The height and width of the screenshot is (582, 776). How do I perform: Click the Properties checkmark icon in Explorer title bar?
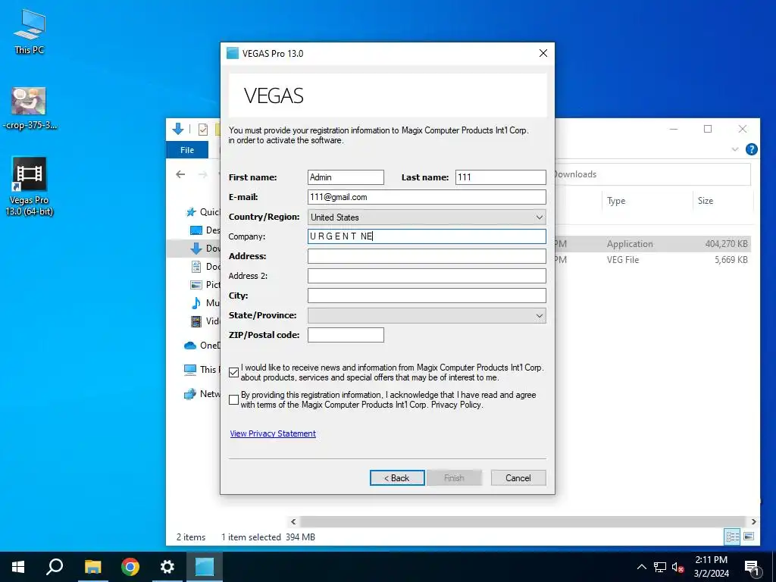point(203,129)
